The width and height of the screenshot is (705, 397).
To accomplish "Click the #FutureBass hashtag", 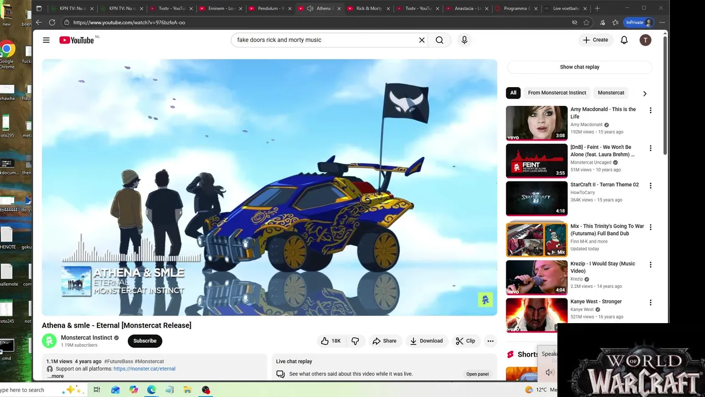I will tap(118, 362).
